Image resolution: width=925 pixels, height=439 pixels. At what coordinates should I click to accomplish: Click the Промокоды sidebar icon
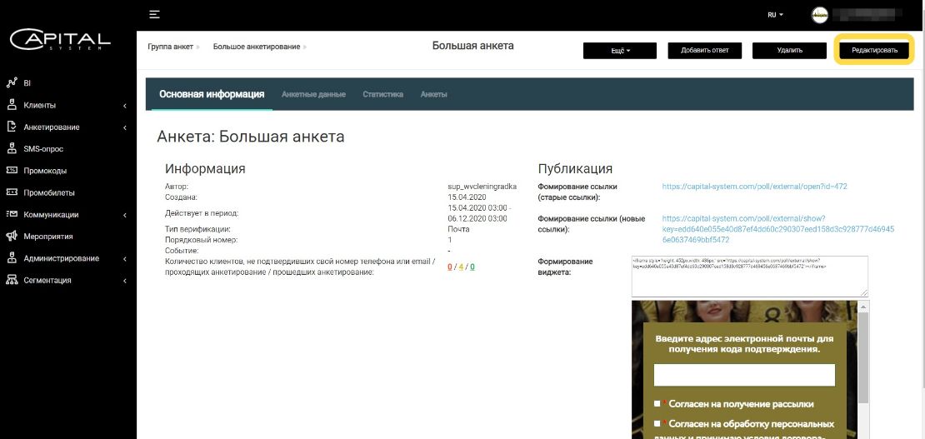(11, 171)
